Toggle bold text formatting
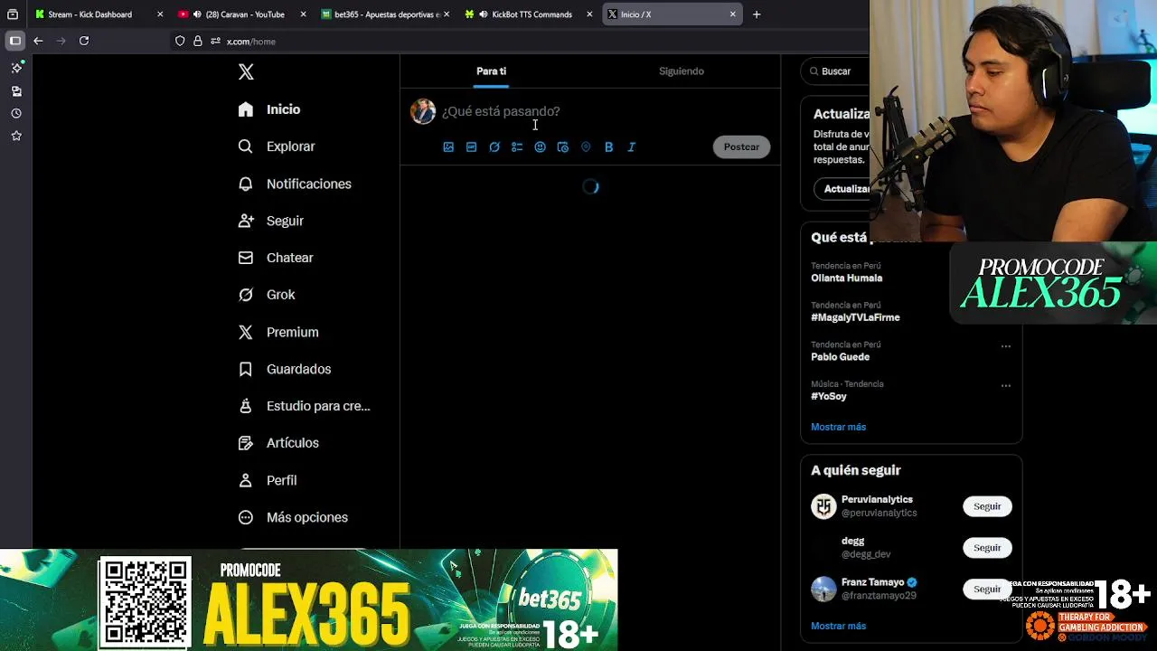The height and width of the screenshot is (651, 1157). (608, 146)
